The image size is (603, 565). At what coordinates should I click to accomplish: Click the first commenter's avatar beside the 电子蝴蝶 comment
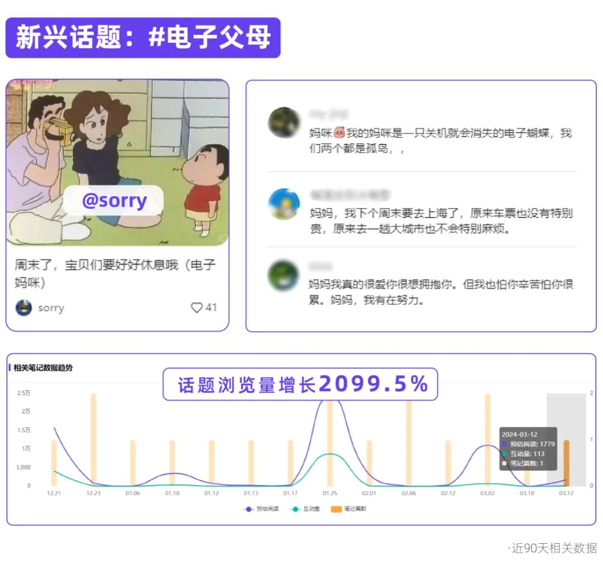(x=284, y=123)
